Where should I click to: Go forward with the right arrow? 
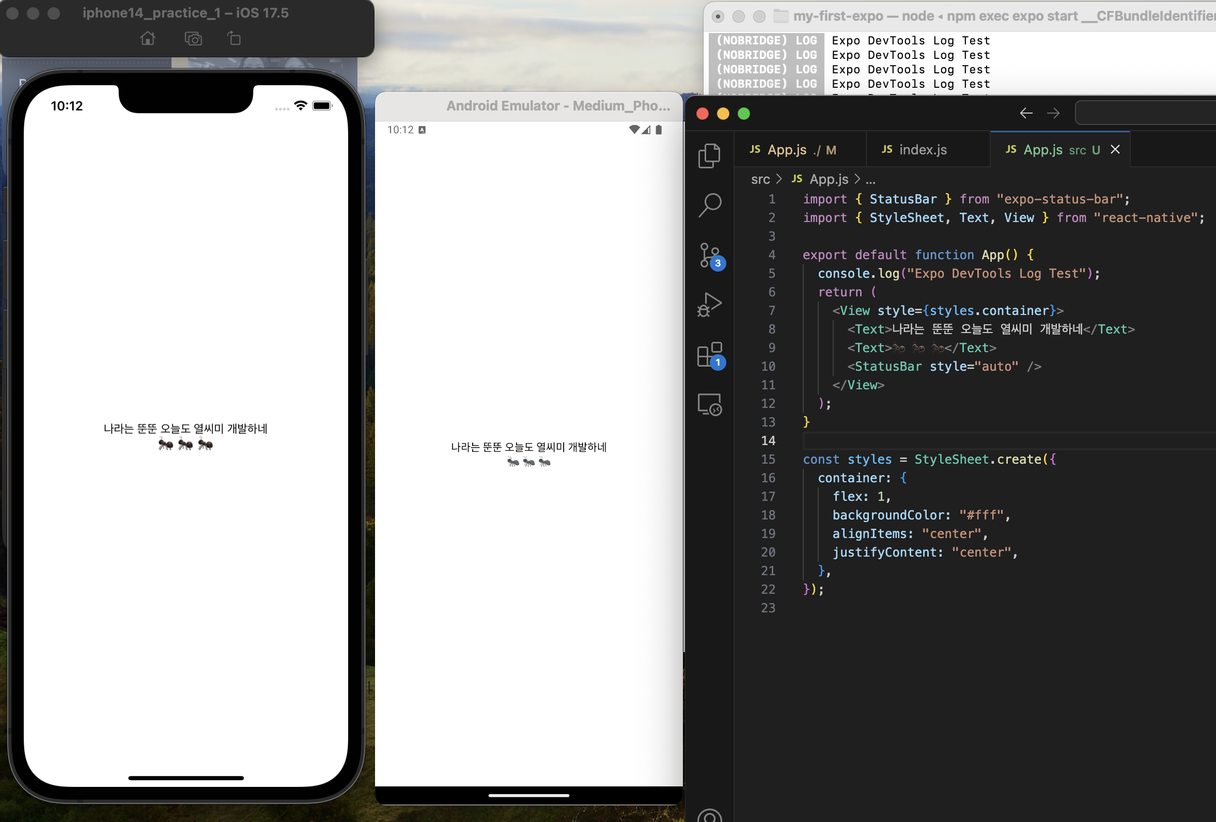click(x=1053, y=113)
